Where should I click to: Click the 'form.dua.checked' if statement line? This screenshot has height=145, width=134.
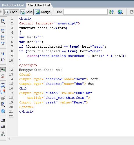click(x=61, y=51)
